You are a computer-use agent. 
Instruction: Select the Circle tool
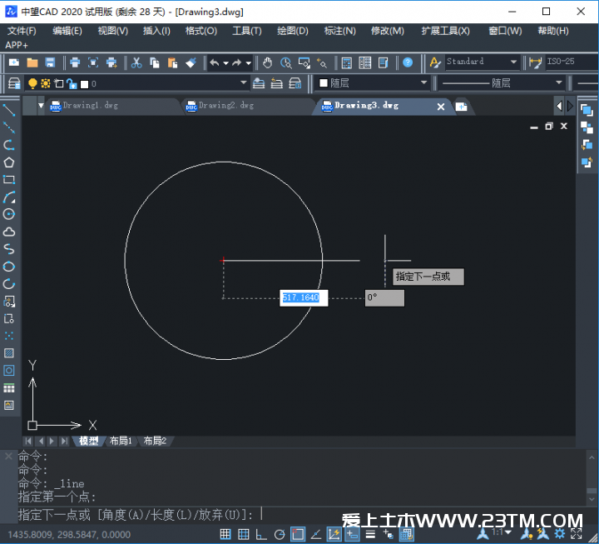[9, 214]
